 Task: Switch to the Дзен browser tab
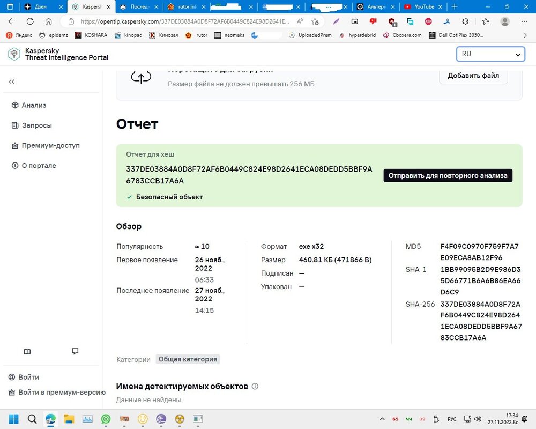coord(41,7)
